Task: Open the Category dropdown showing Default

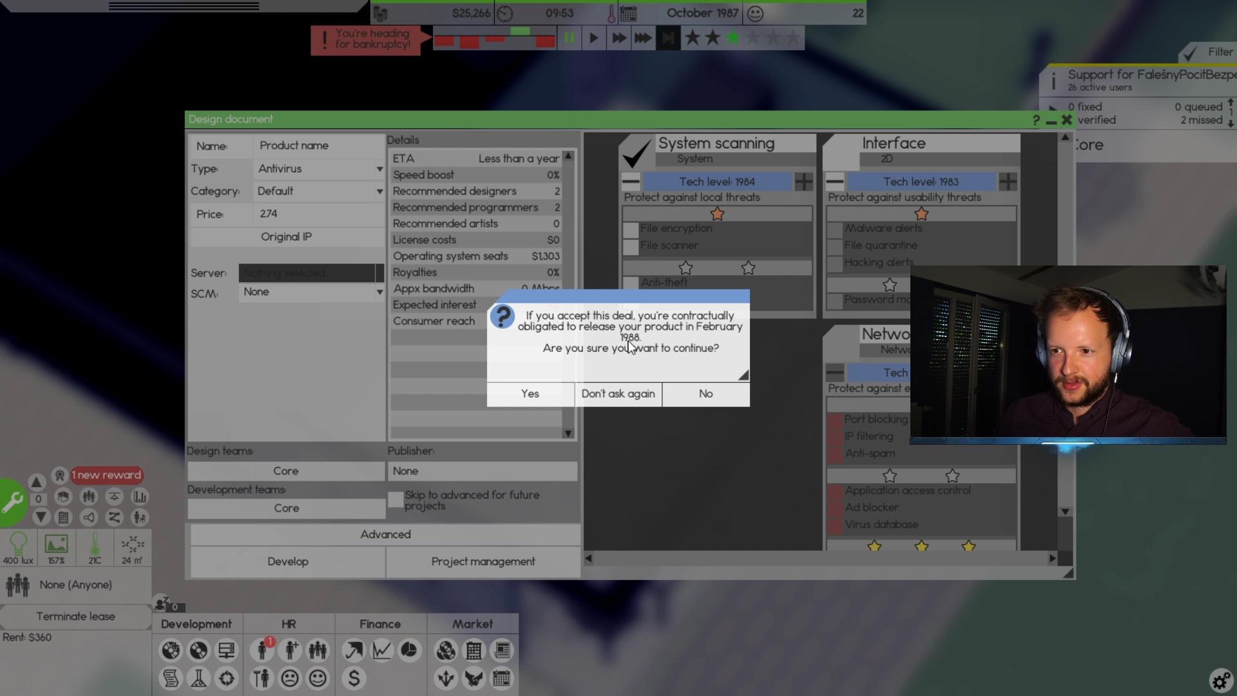Action: [320, 191]
